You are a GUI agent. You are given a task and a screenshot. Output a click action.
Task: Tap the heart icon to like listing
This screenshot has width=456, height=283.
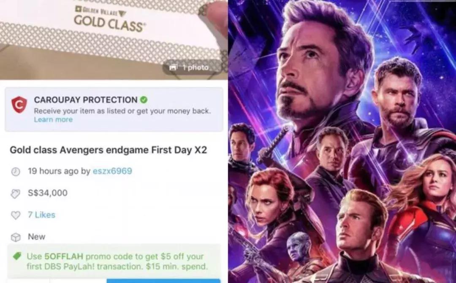pyautogui.click(x=16, y=215)
